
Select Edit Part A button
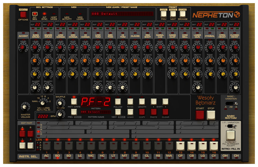point(22,134)
